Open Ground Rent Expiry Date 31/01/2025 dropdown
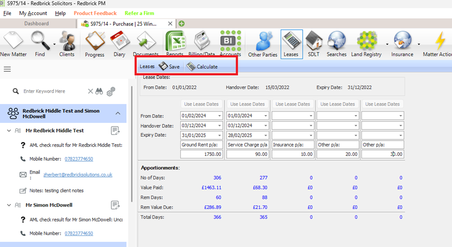 [220, 135]
